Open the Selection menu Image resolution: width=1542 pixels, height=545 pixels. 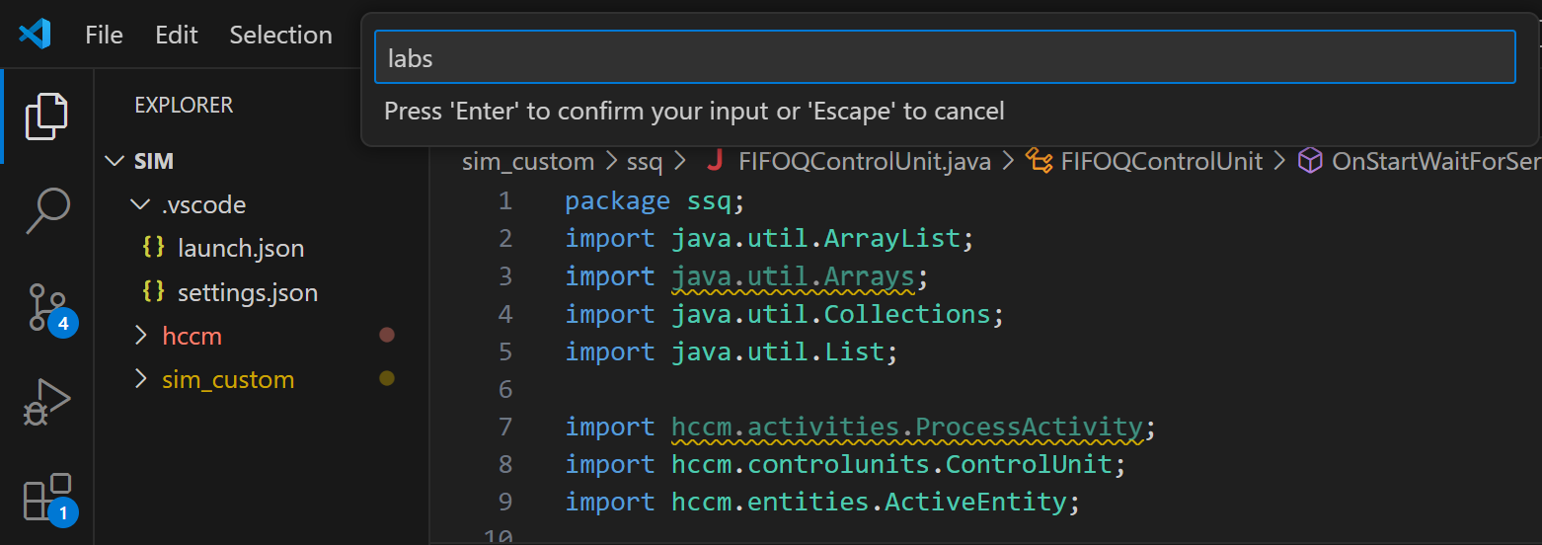280,35
